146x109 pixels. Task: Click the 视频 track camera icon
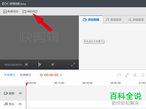click(6, 93)
